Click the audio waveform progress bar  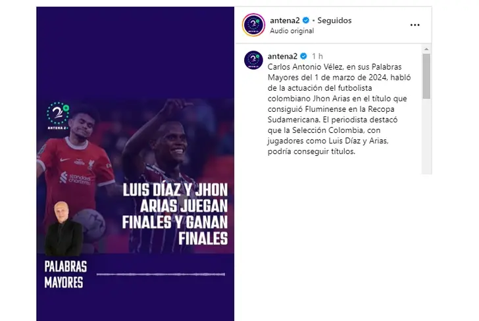[x=161, y=274]
